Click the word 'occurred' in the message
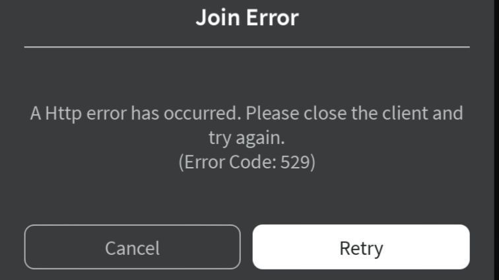Viewport: 499px width, 280px height. [x=202, y=114]
